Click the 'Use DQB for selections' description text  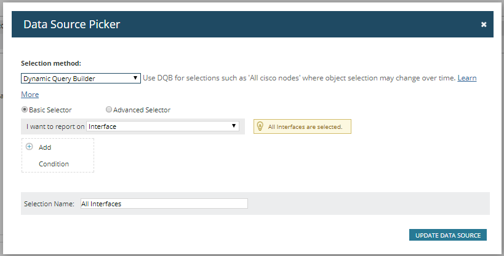pyautogui.click(x=298, y=79)
